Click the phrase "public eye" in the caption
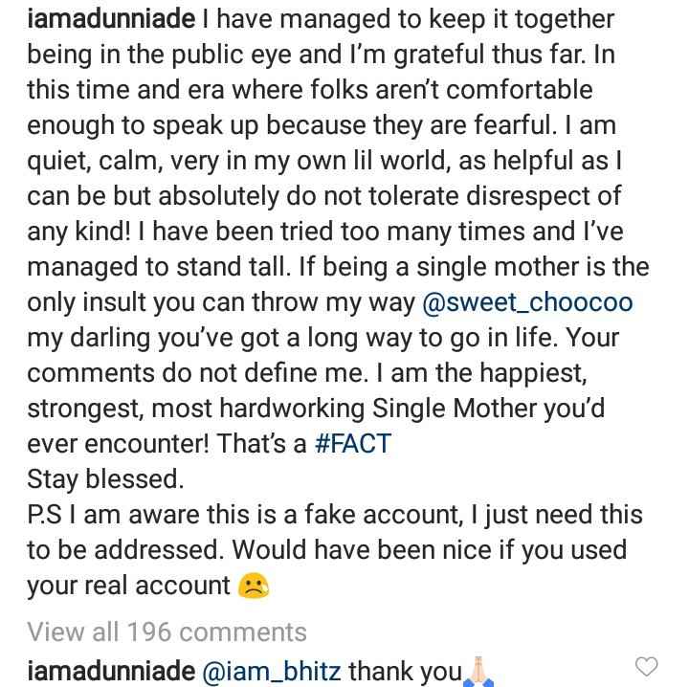This screenshot has width=689, height=687. coord(212,54)
